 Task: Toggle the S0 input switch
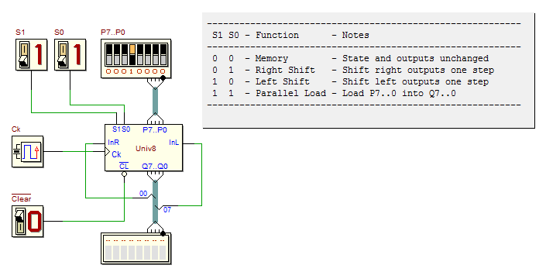63,55
